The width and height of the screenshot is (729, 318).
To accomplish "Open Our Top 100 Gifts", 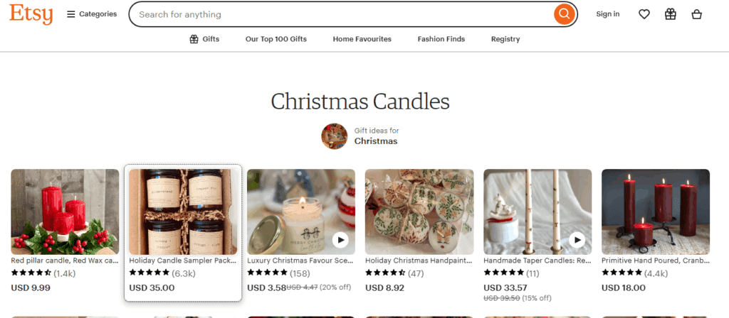I will pyautogui.click(x=276, y=39).
